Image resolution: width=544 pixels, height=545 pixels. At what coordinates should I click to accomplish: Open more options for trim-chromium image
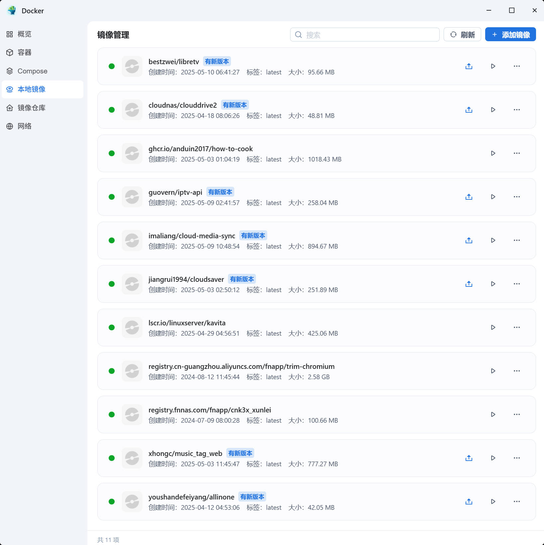(517, 371)
